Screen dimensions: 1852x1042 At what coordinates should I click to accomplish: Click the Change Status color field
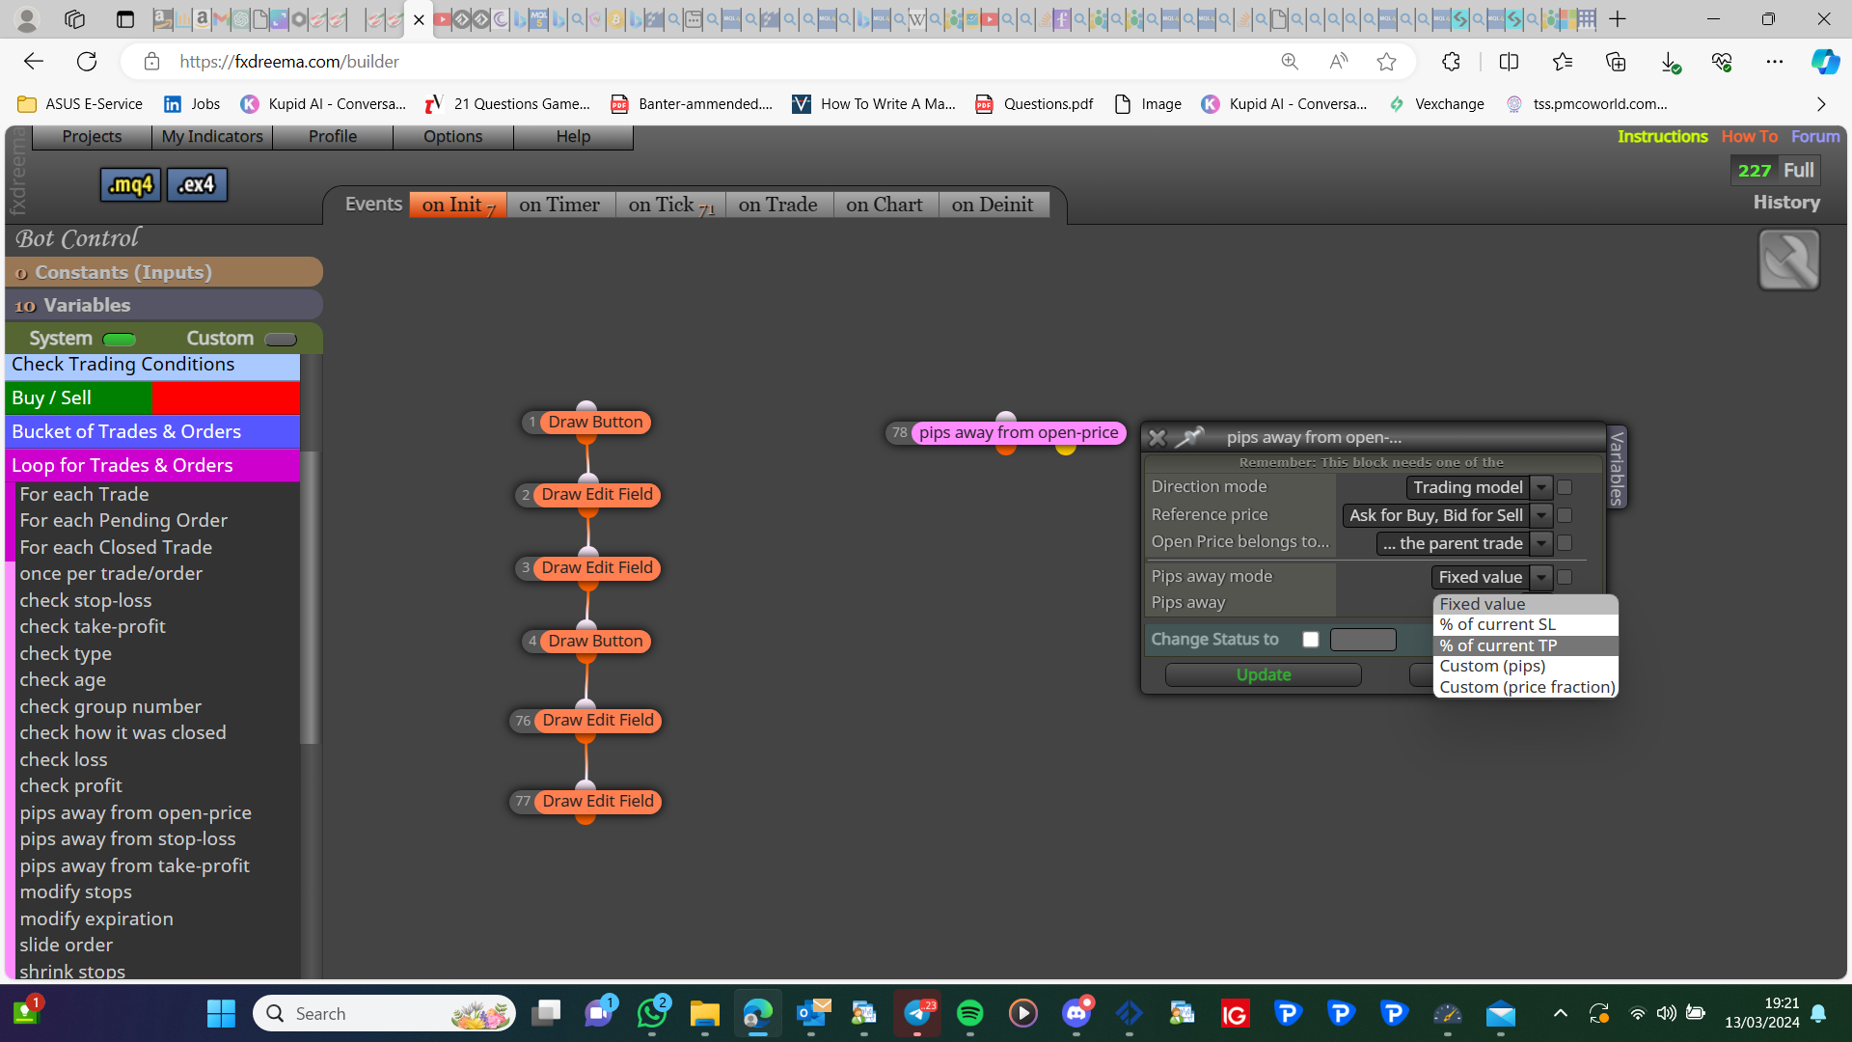[x=1362, y=640]
